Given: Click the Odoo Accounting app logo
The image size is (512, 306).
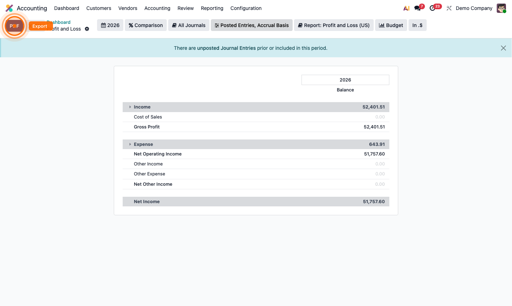Looking at the screenshot, I should point(9,8).
